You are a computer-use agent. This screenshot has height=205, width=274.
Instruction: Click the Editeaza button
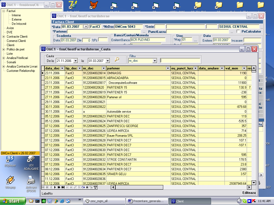[x=249, y=193]
